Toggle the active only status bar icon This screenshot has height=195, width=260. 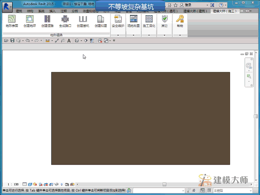click(x=209, y=190)
